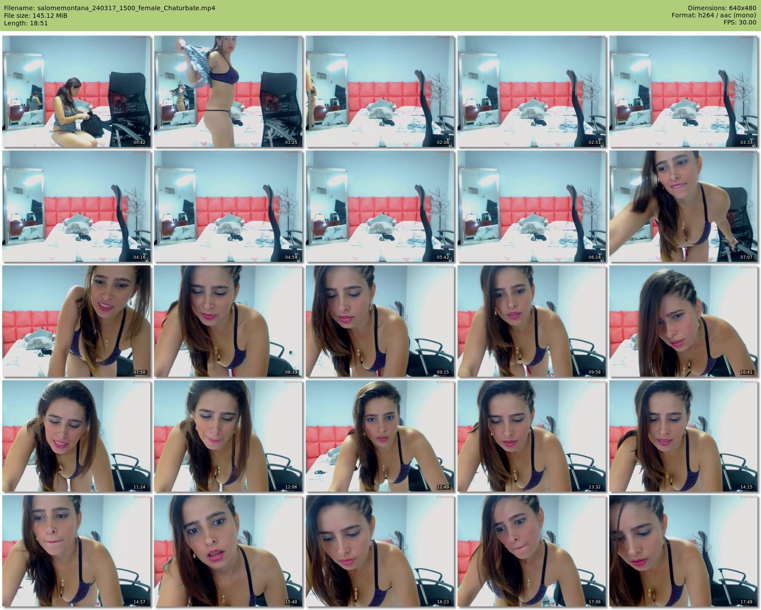Click the frame marked 11:24
The height and width of the screenshot is (610, 761).
(x=76, y=436)
